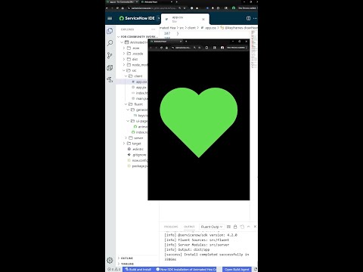The width and height of the screenshot is (363, 272).
Task: Click src in the breadcrumb path
Action: coord(181,28)
